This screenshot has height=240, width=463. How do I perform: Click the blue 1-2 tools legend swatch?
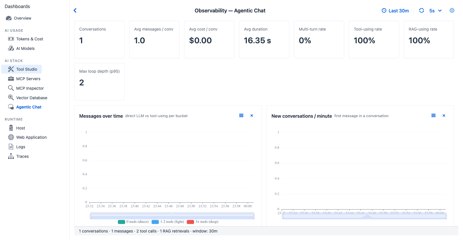[x=155, y=222]
